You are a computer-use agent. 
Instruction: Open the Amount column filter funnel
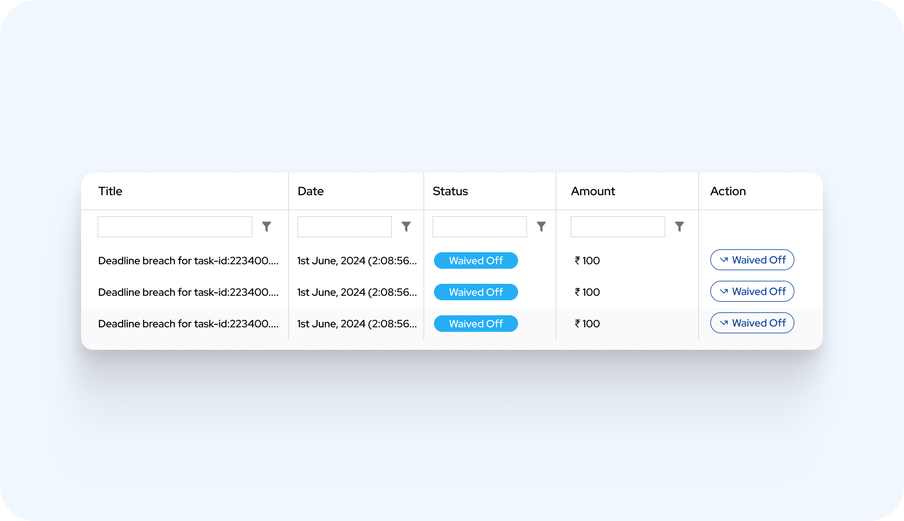pos(679,227)
